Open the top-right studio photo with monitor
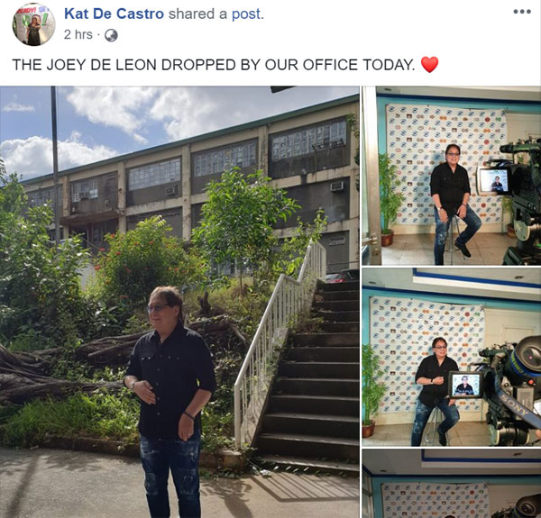541x518 pixels. [452, 176]
